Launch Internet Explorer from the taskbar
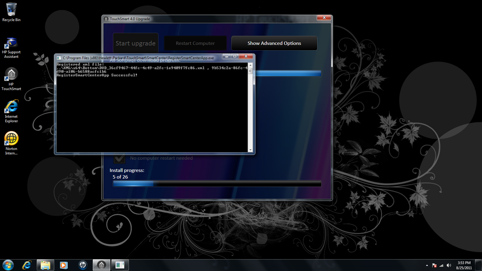 pos(27,265)
